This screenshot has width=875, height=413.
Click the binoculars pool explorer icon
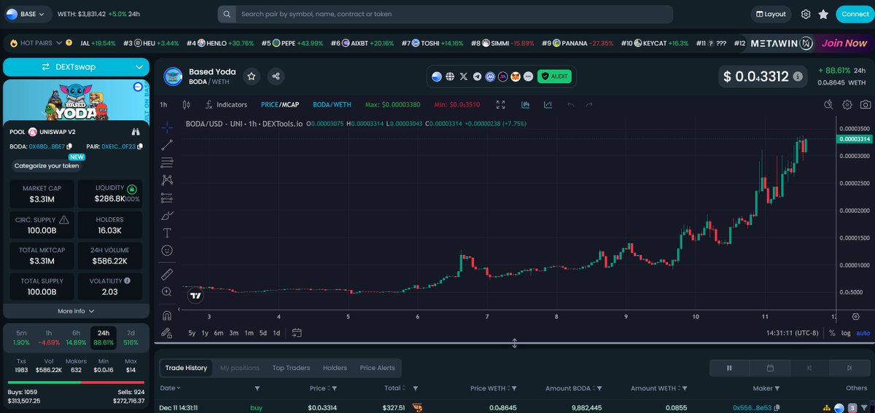click(135, 132)
